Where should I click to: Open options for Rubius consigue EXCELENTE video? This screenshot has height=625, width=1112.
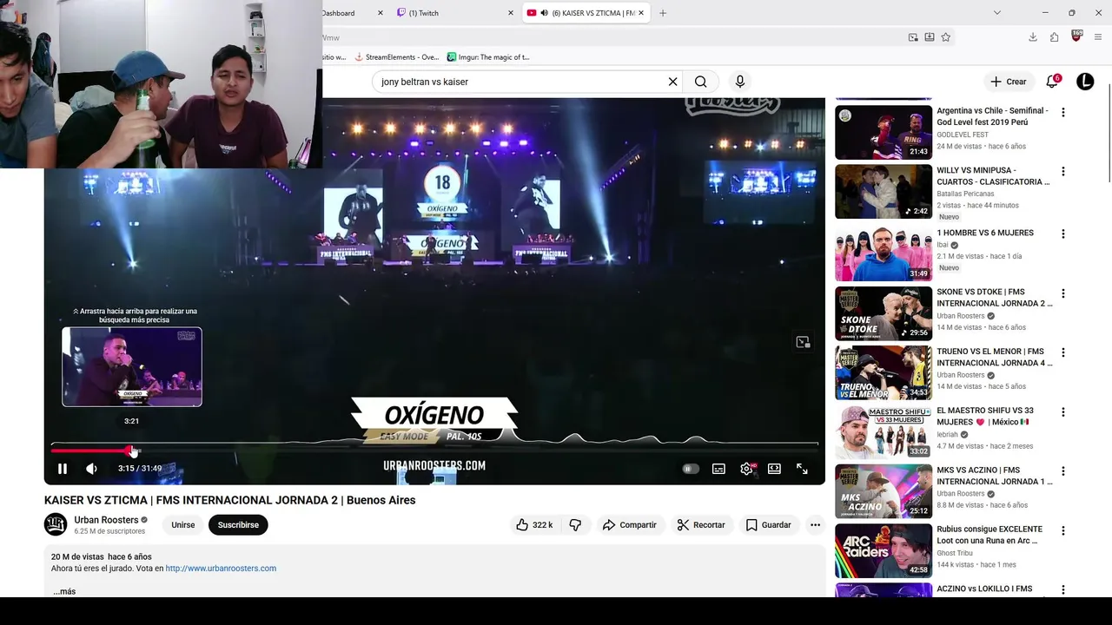click(x=1062, y=530)
